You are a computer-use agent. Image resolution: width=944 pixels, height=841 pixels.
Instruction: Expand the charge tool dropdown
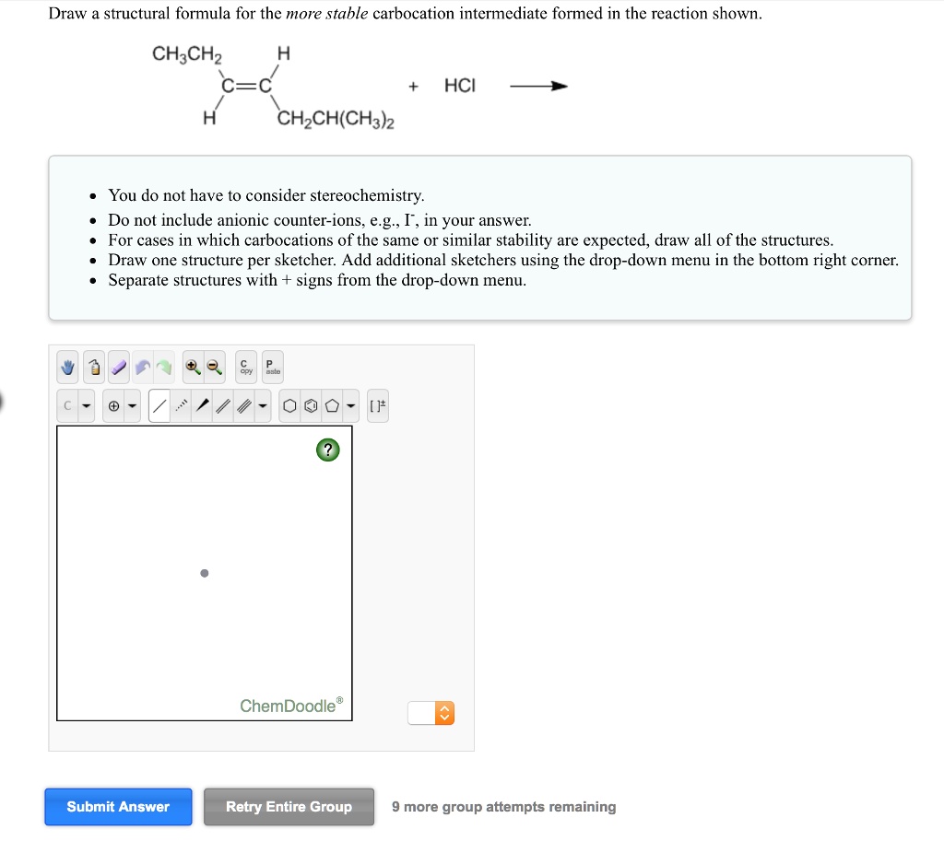(x=130, y=405)
